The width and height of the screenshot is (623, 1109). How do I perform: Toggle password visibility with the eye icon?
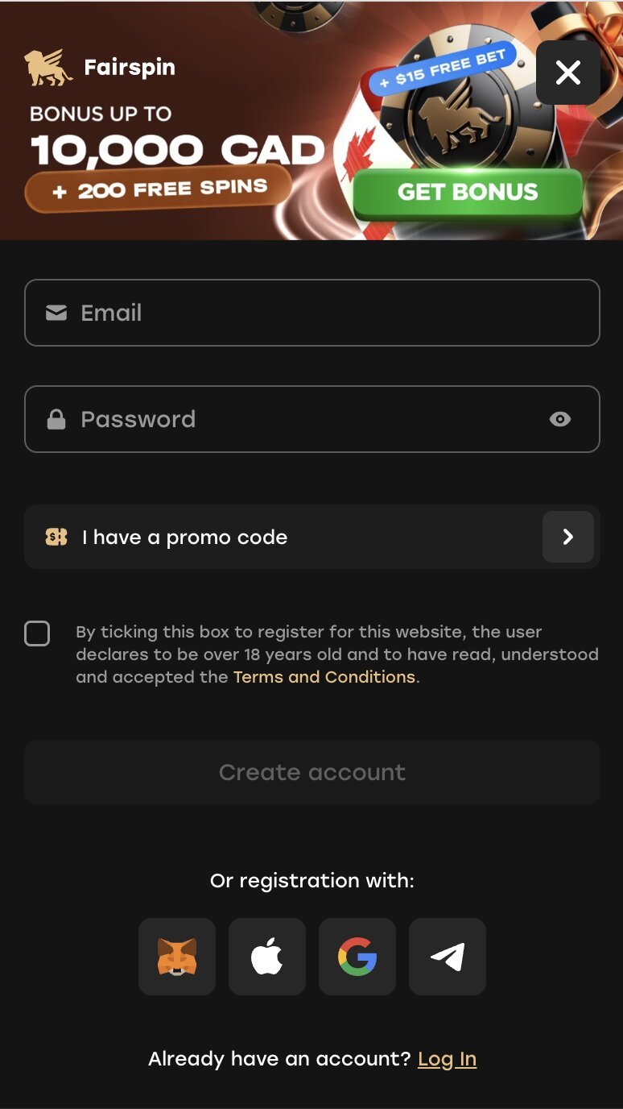point(560,418)
